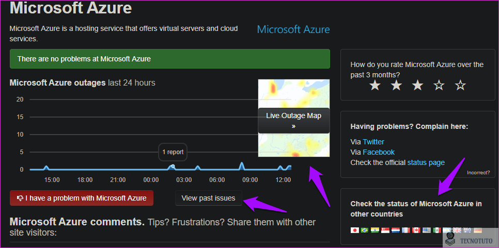Open Azure status for Australia flag
The height and width of the screenshot is (248, 499).
point(467,230)
